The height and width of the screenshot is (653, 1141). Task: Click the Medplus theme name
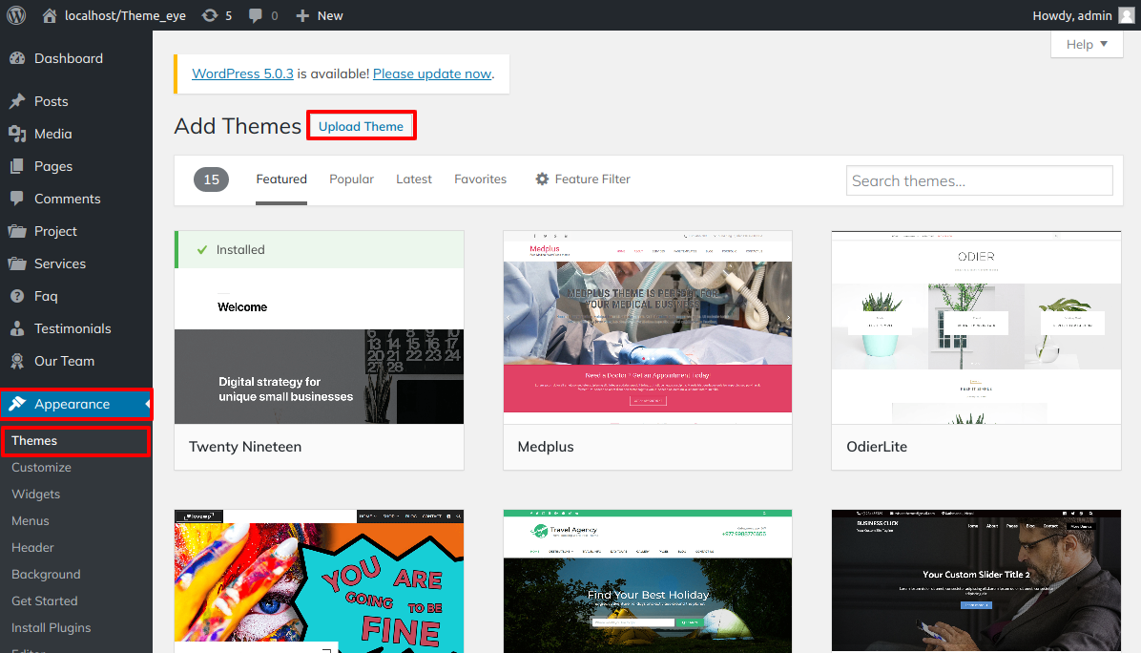click(x=546, y=447)
